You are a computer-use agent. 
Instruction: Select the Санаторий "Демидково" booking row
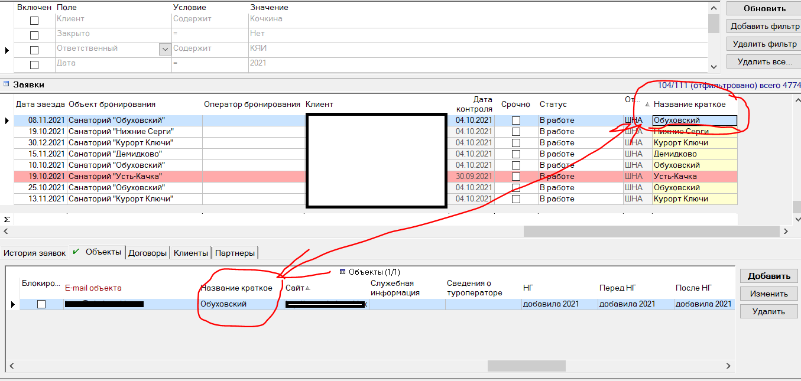coord(116,154)
